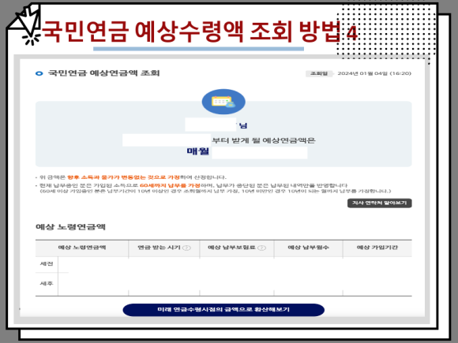
Task: Click column header '예상 가입기간'
Action: [377, 248]
